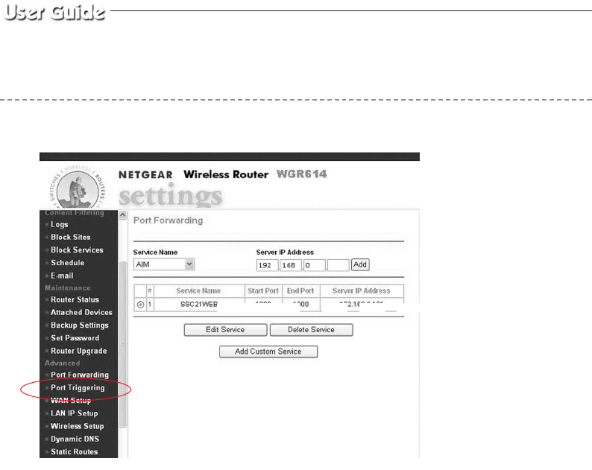Open Router Upgrade page

[79, 351]
